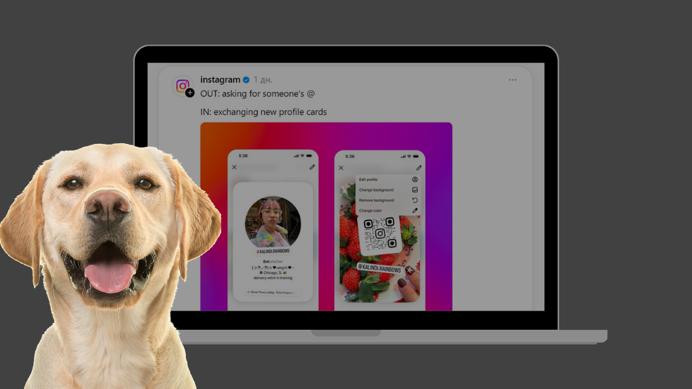
Task: Tap the 'Ghost Town Lullaby' music chip
Action: click(273, 293)
